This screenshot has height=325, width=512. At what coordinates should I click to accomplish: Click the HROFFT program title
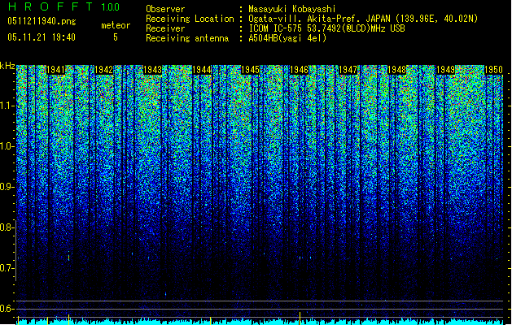[50, 6]
